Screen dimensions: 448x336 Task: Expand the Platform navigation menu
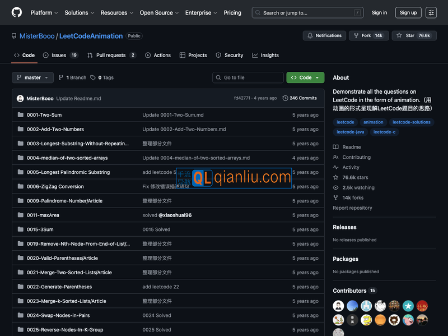44,12
